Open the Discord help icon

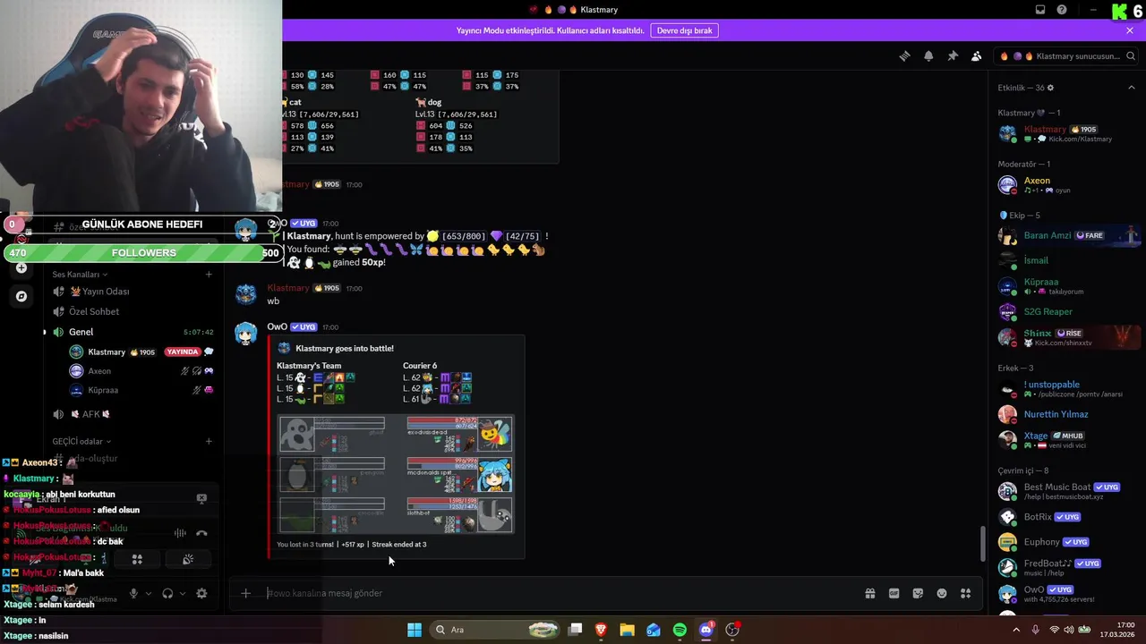(x=1062, y=10)
